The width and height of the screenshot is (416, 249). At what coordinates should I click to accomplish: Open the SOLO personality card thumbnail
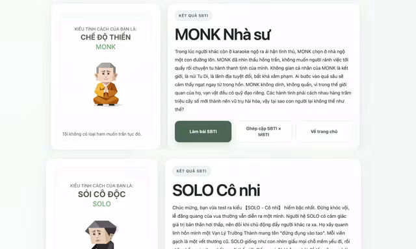(102, 204)
